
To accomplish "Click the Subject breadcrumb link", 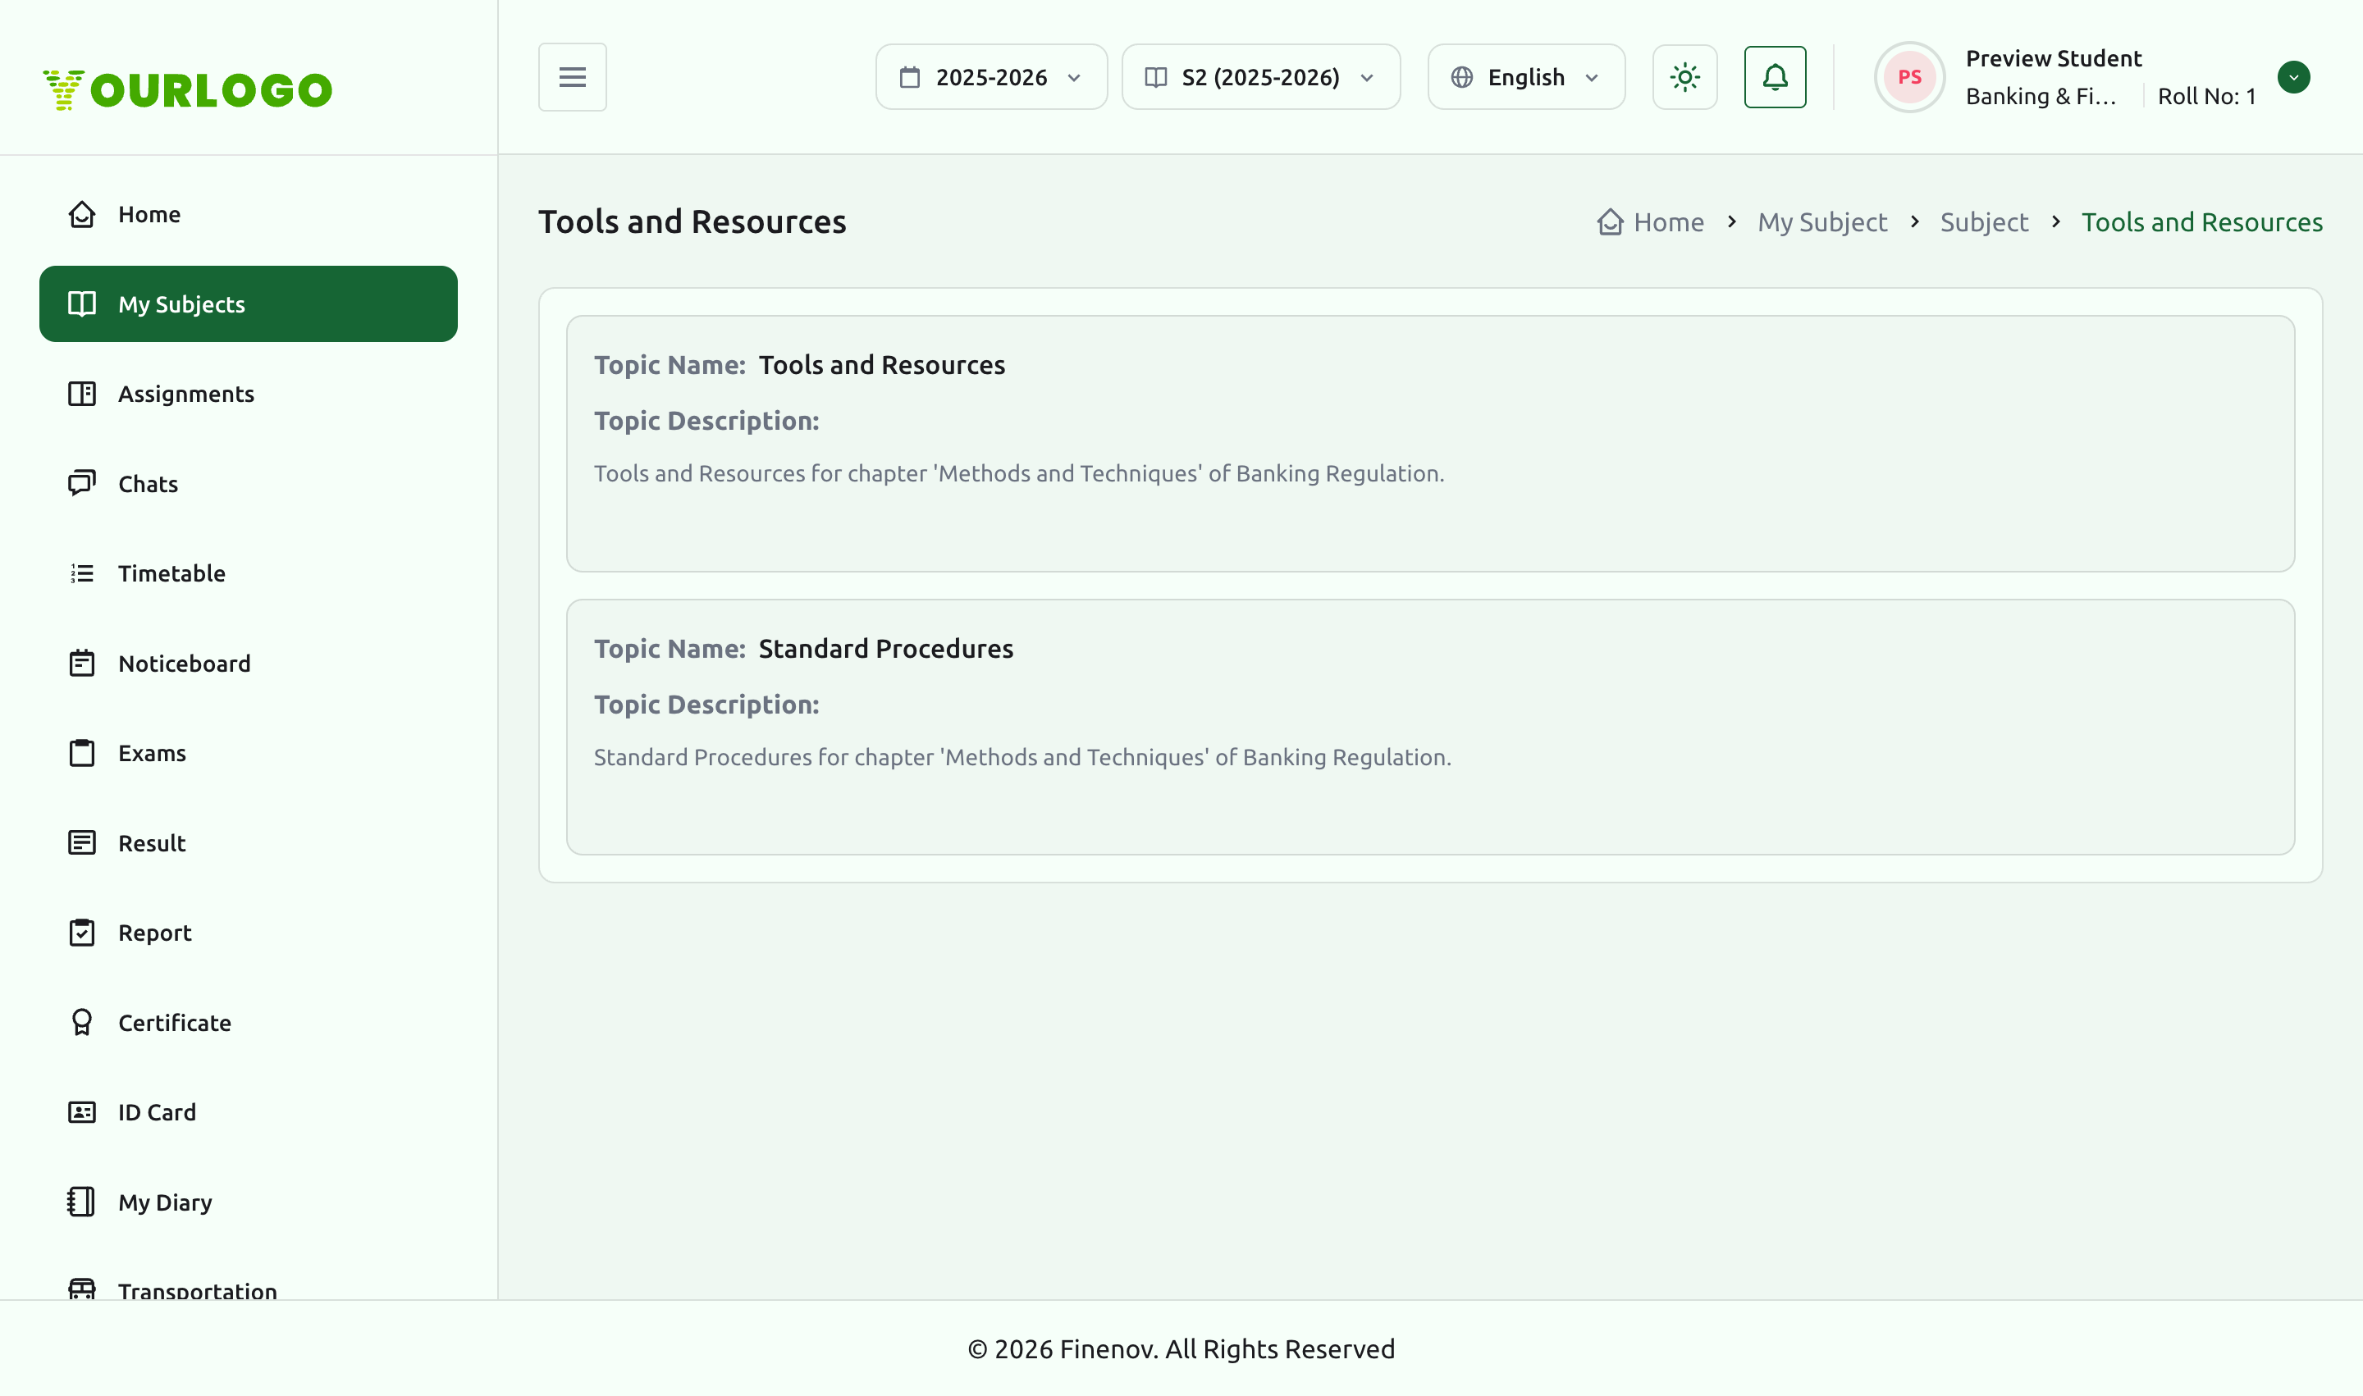I will point(1984,222).
